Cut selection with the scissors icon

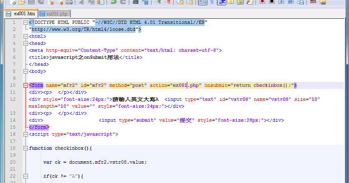[81, 2]
